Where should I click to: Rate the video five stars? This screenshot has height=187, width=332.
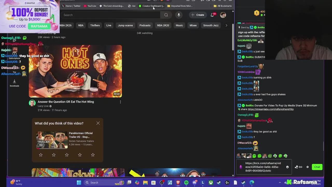coord(93,155)
